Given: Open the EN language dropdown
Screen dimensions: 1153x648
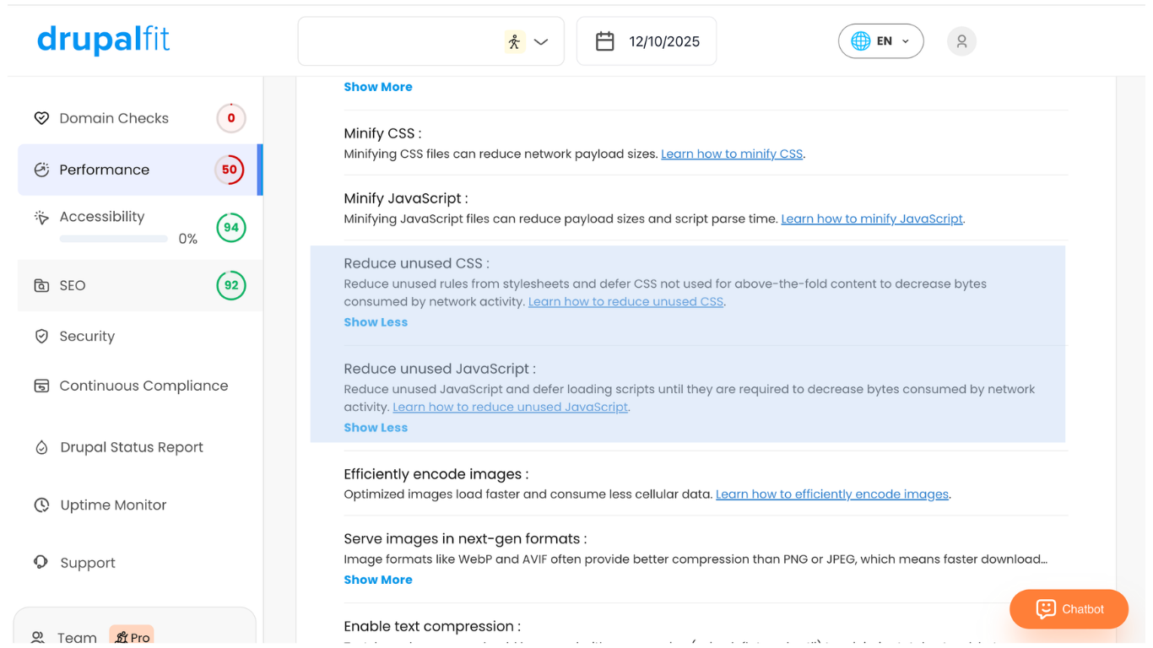Looking at the screenshot, I should click(x=880, y=41).
